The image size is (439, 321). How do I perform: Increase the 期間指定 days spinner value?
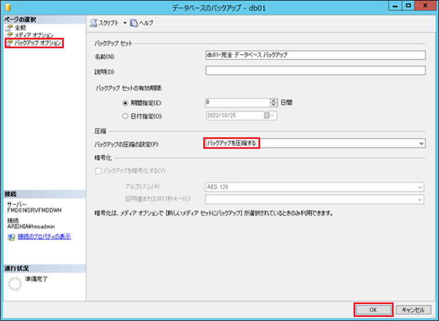pos(273,100)
